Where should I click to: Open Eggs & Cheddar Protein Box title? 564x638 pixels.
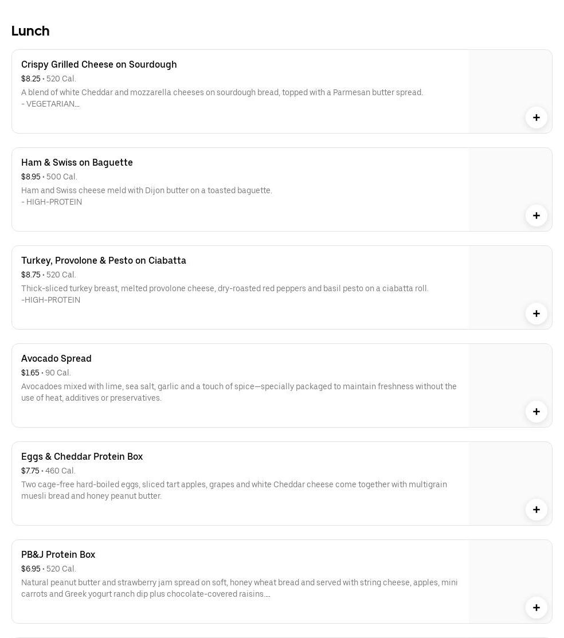coord(82,457)
